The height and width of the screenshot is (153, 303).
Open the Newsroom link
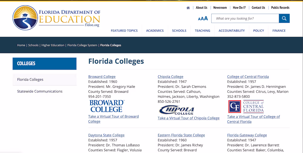(220, 8)
